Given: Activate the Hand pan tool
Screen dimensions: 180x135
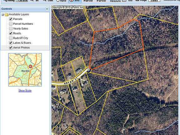Looking at the screenshot, I should click(61, 1).
